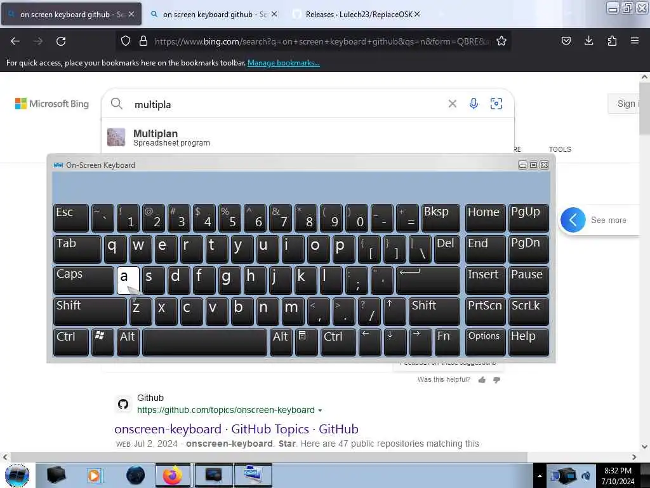The width and height of the screenshot is (650, 488).
Task: Tap the Windows logo key on keyboard
Action: click(x=102, y=342)
